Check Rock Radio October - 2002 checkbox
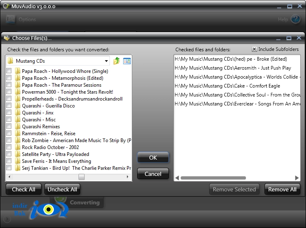The image size is (306, 228). pos(9,147)
